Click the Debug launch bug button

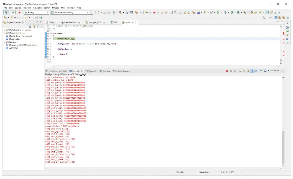[x=13, y=12]
